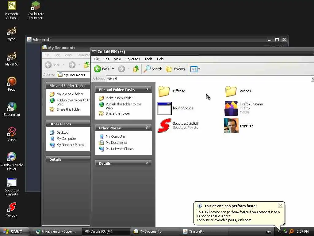Close the USB speed notification balloon
This screenshot has width=314, height=236.
point(281,205)
